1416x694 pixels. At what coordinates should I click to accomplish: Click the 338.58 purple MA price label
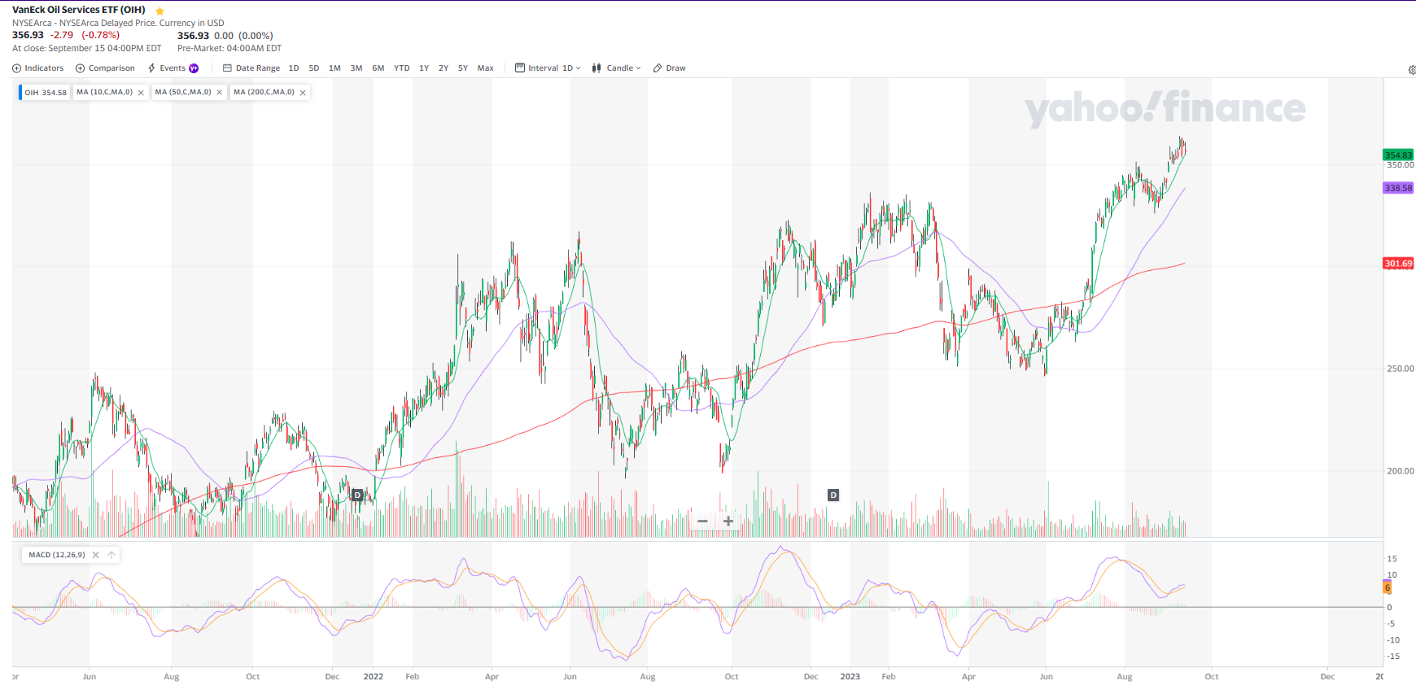[x=1399, y=188]
